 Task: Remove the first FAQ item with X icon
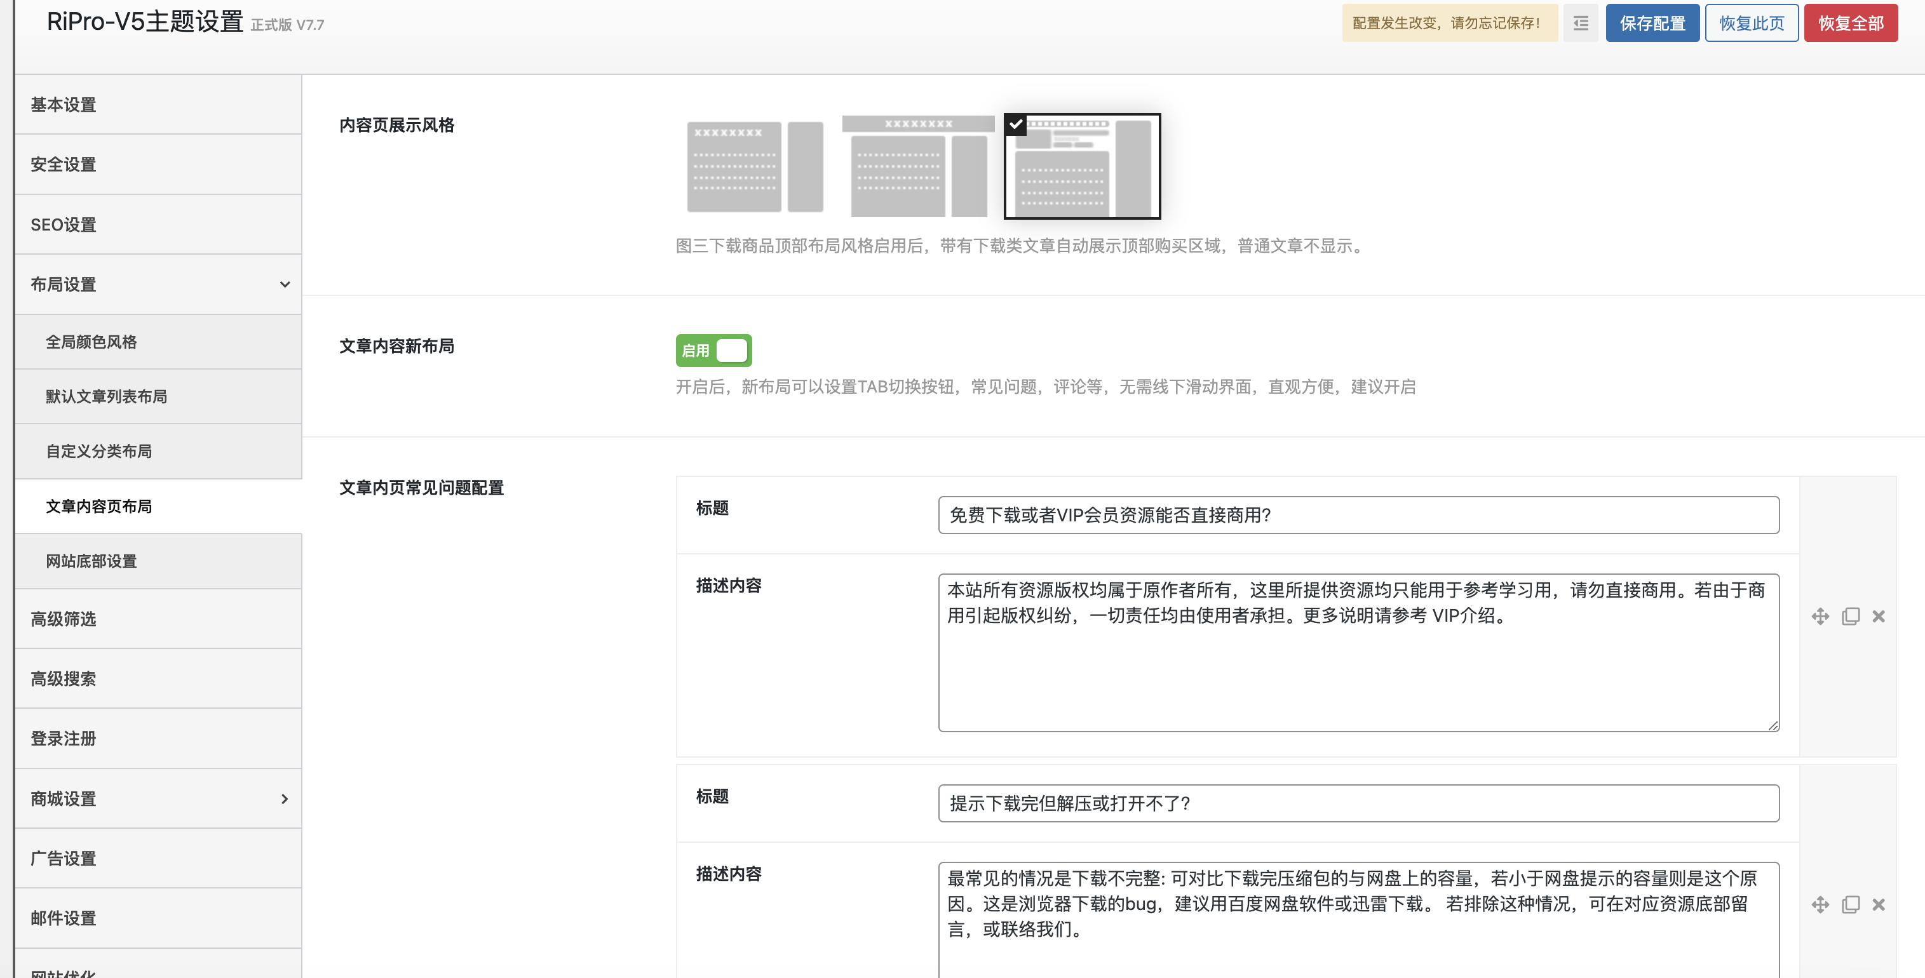pos(1879,617)
